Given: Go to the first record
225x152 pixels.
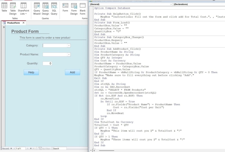Looking at the screenshot, I should tap(11, 148).
